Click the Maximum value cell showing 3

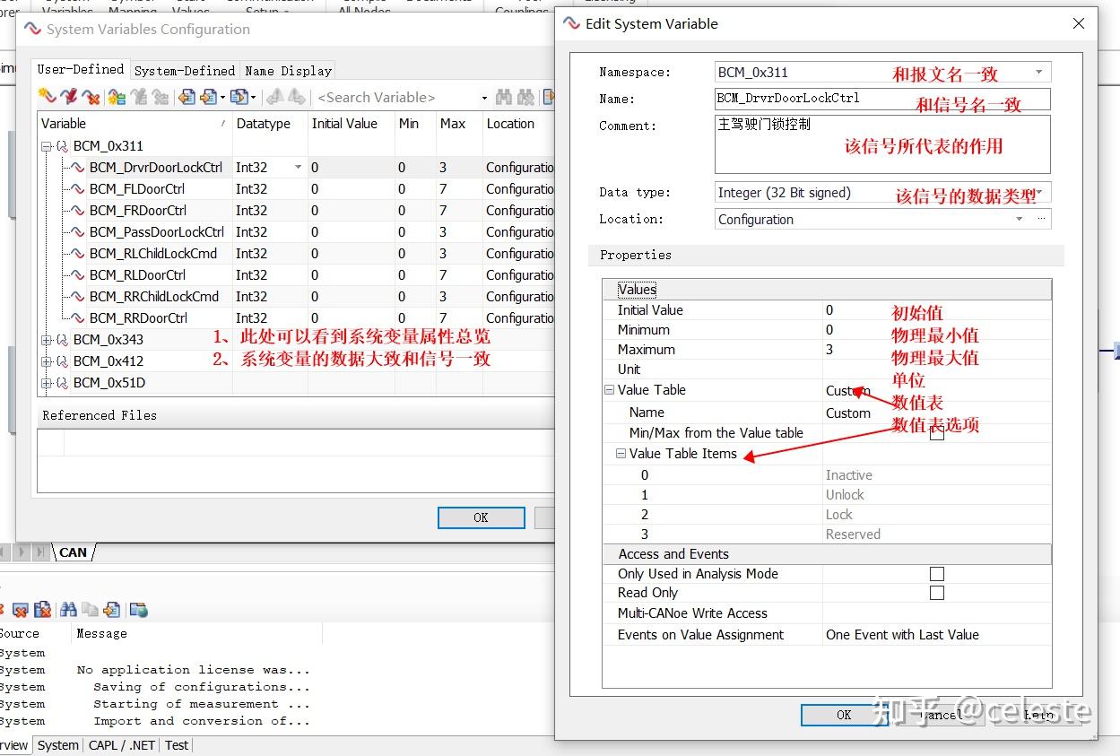936,350
